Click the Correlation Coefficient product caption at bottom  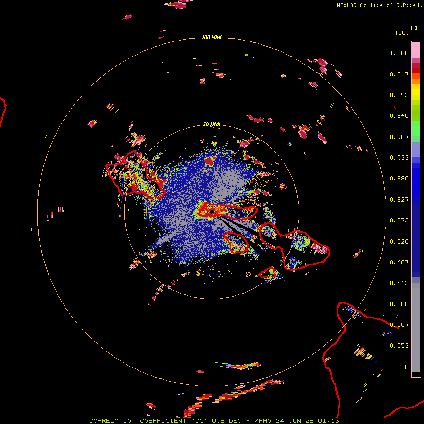214,421
